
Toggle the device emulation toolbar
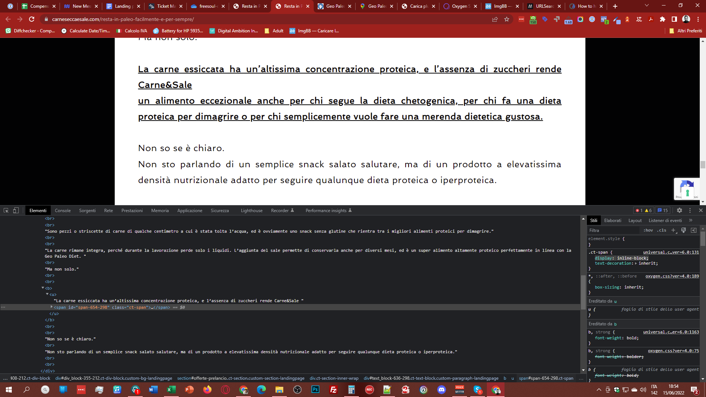click(15, 210)
